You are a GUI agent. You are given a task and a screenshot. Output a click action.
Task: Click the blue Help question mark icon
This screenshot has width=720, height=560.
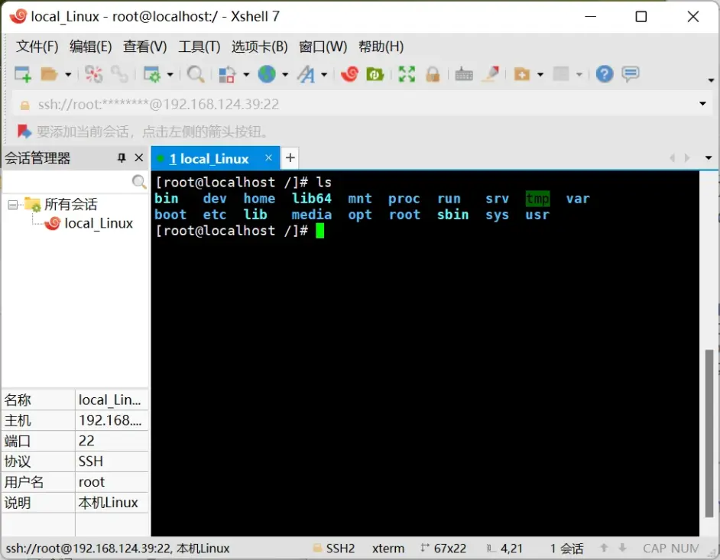click(605, 74)
